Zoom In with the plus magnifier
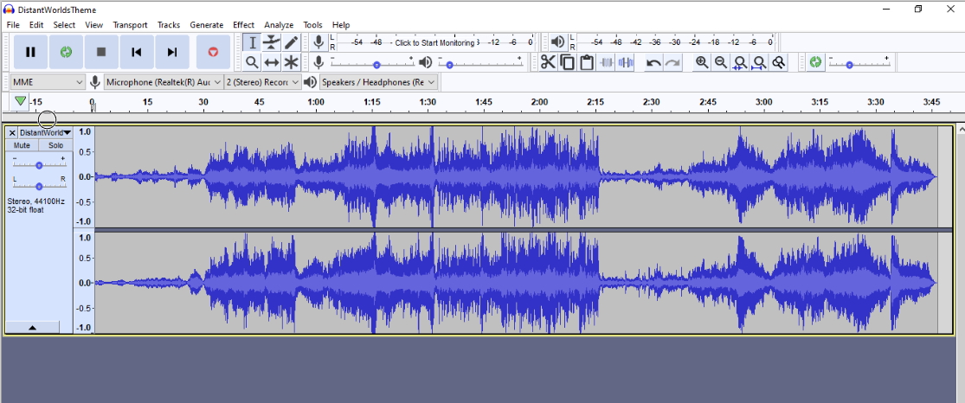Viewport: 965px width, 403px height. tap(702, 62)
